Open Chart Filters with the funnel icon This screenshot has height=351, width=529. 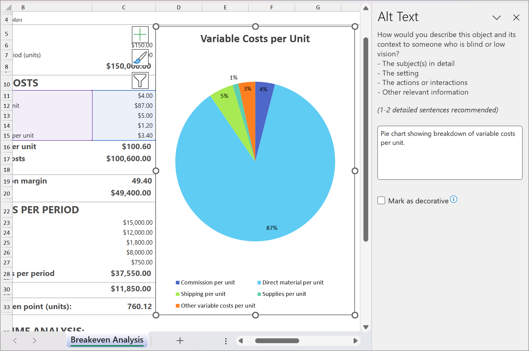tap(140, 80)
